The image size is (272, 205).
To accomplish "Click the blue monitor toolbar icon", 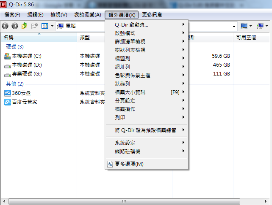I will (x=244, y=26).
